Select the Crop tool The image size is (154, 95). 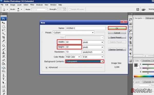click(3, 37)
